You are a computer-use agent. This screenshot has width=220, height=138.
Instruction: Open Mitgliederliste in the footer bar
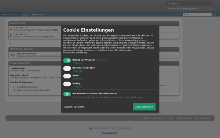tap(184, 118)
